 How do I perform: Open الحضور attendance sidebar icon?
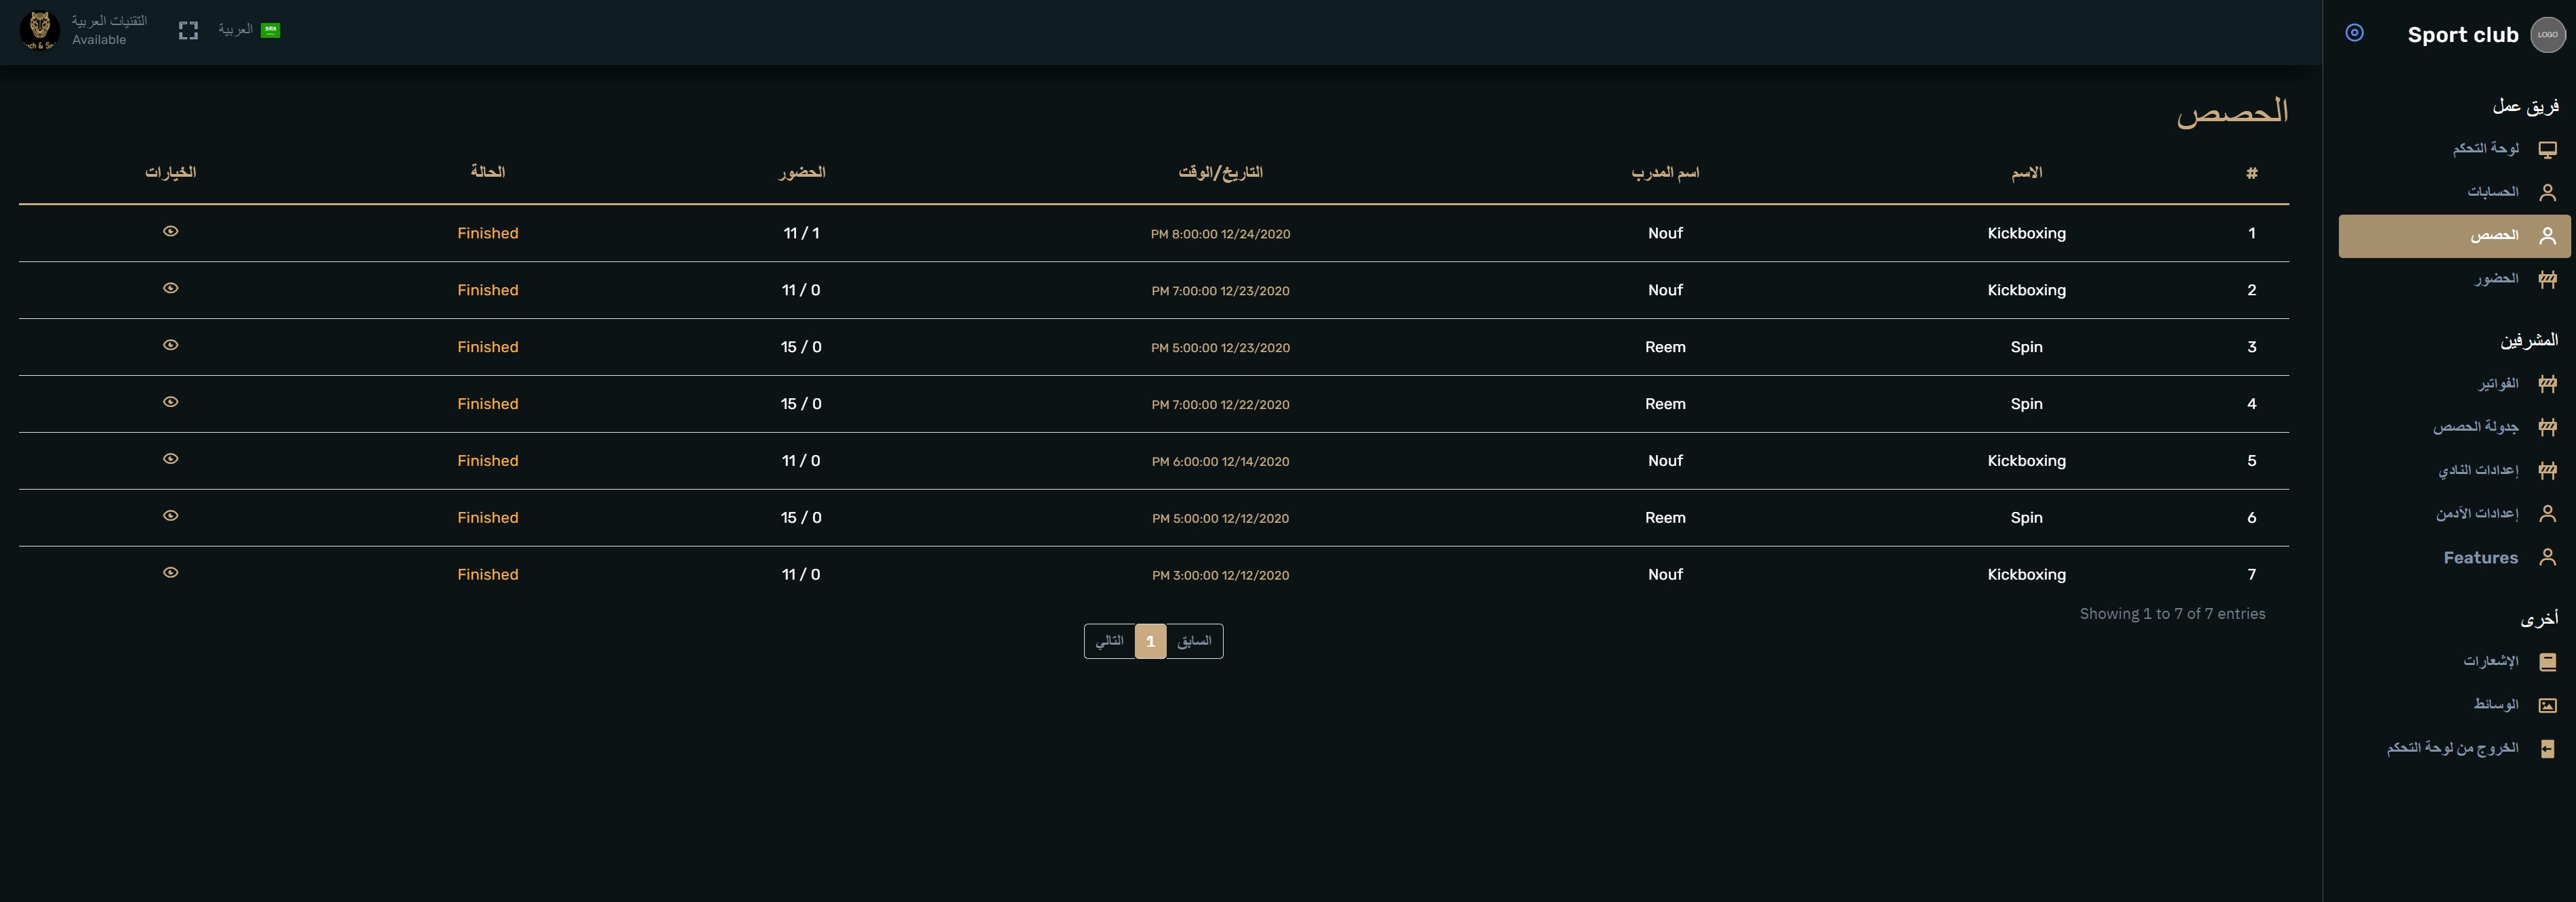2547,279
